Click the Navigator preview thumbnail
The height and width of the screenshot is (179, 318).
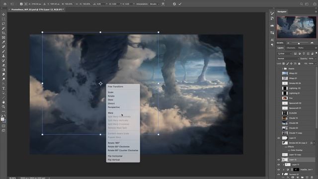pos(297,27)
